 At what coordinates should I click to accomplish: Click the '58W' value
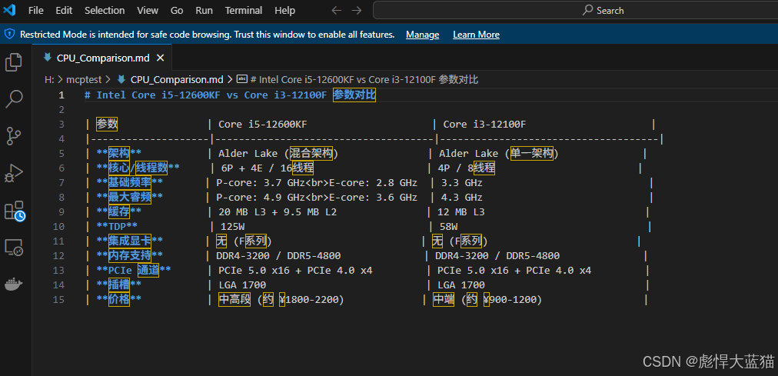click(448, 227)
